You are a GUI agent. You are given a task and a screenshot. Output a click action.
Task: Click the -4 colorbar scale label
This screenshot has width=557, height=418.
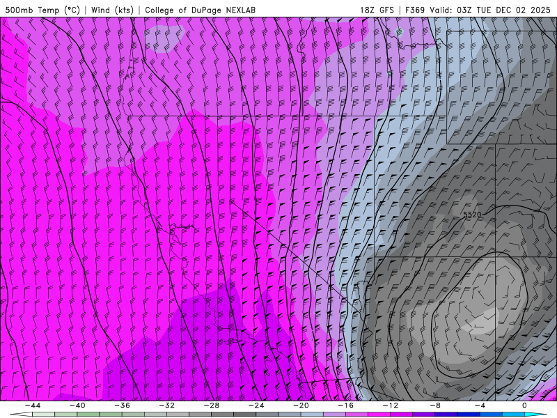pos(480,405)
